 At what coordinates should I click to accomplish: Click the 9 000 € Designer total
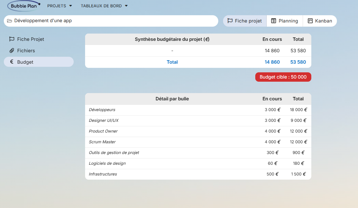point(299,120)
